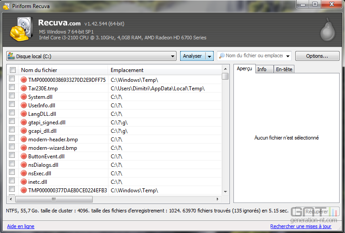Open the Options... dialog
The width and height of the screenshot is (345, 233).
(x=317, y=56)
